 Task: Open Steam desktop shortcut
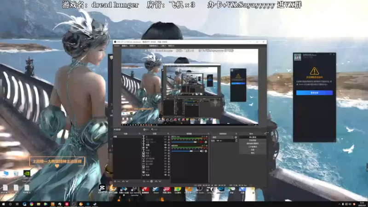pyautogui.click(x=156, y=190)
